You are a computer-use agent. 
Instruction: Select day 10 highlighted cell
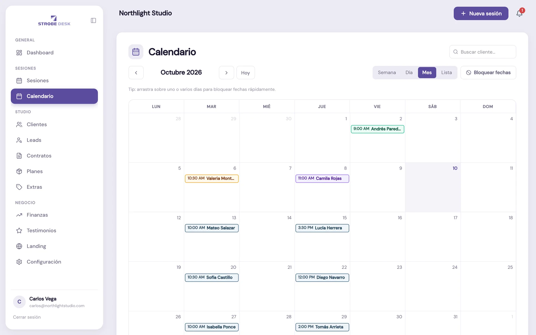pyautogui.click(x=433, y=187)
